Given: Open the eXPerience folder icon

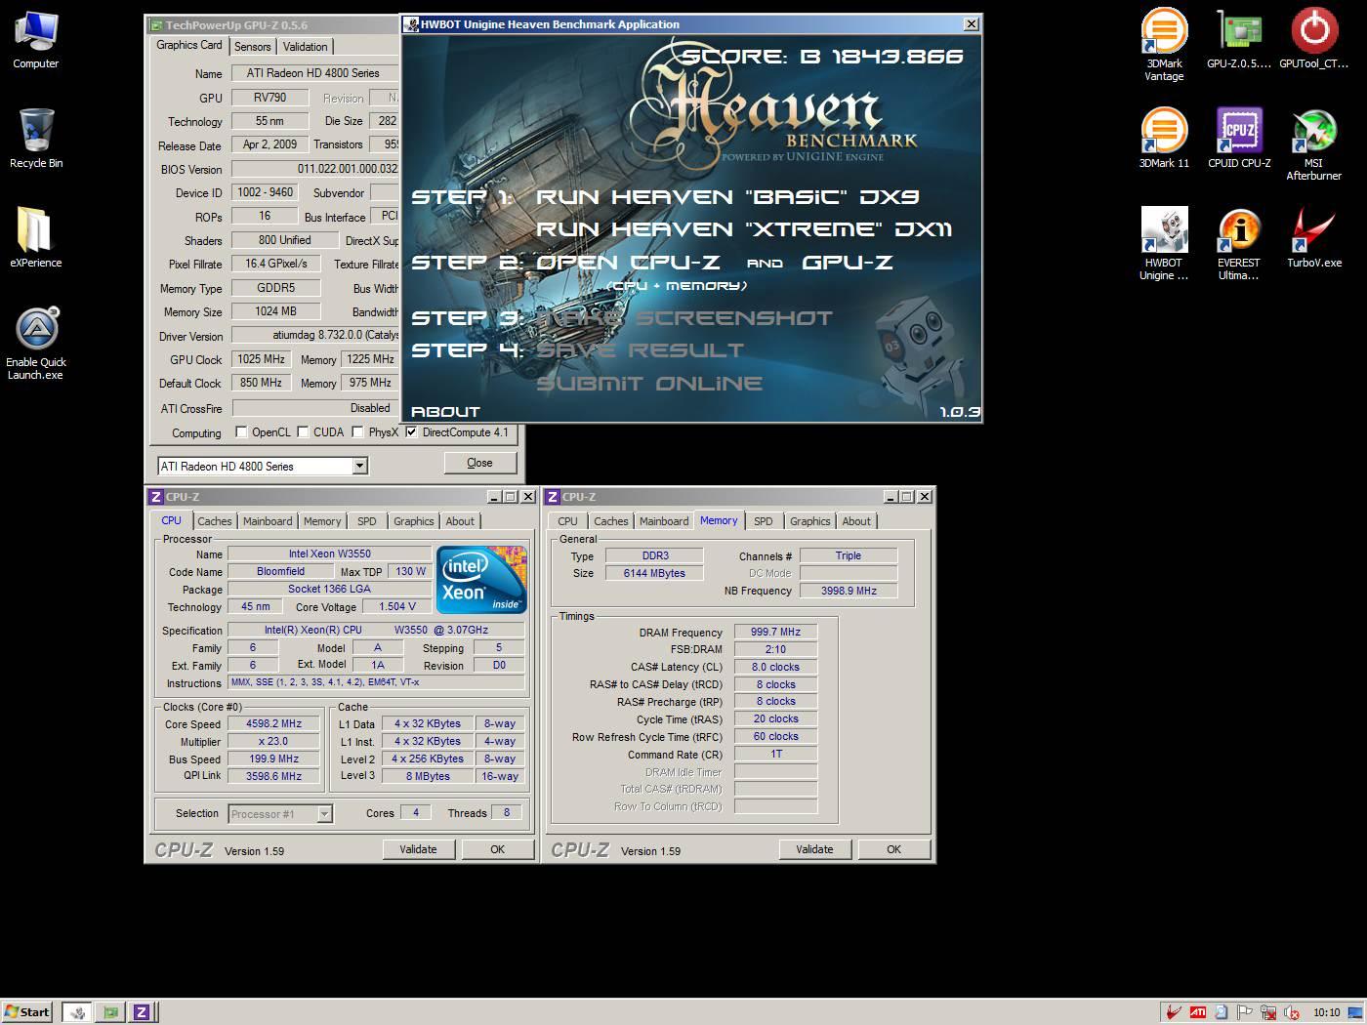Looking at the screenshot, I should [35, 238].
